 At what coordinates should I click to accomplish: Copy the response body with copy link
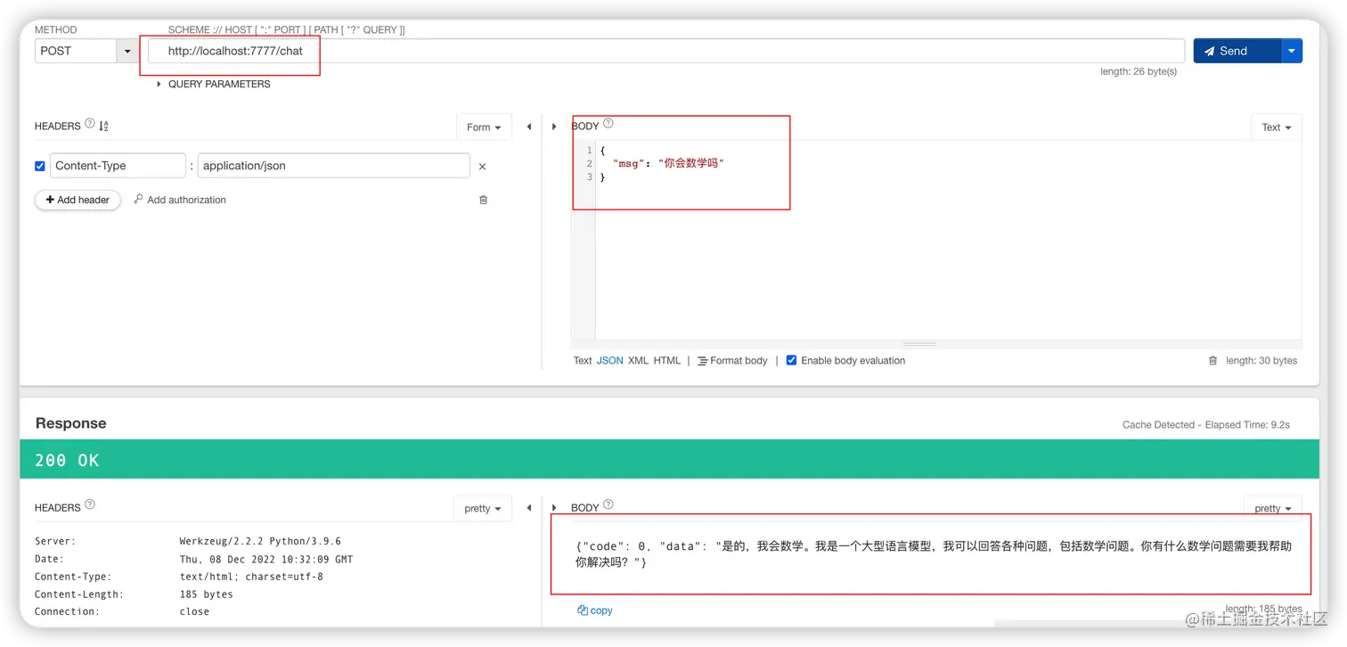pyautogui.click(x=595, y=610)
